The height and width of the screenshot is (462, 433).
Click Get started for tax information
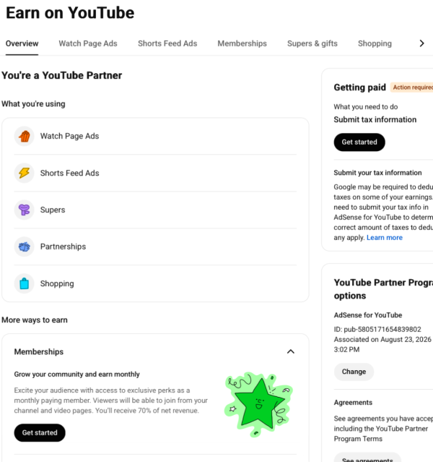359,142
